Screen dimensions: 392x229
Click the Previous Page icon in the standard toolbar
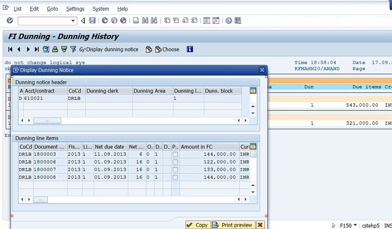[x=176, y=20]
